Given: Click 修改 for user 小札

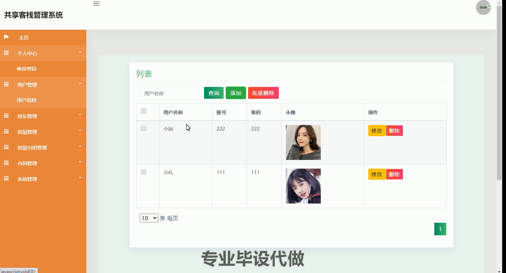Looking at the screenshot, I should 377,174.
